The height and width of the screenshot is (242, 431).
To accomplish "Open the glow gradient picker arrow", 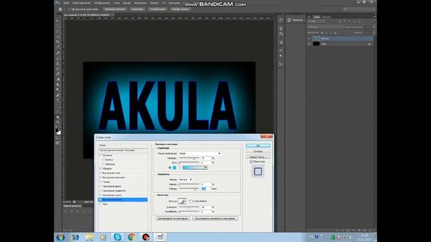I will [206, 167].
